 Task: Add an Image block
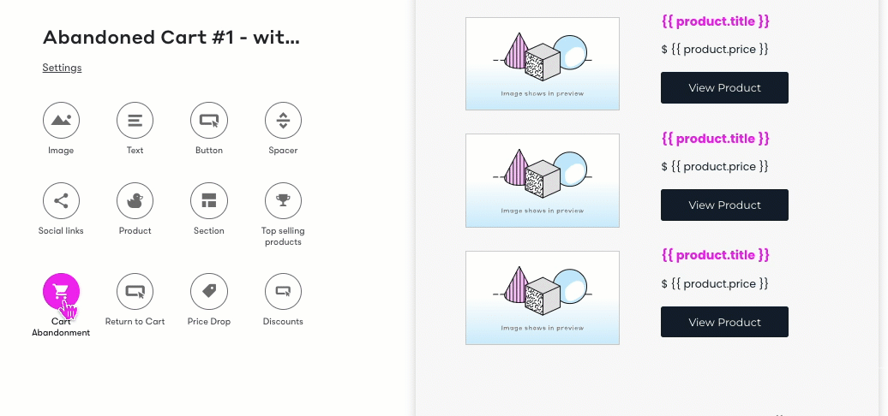pyautogui.click(x=61, y=120)
